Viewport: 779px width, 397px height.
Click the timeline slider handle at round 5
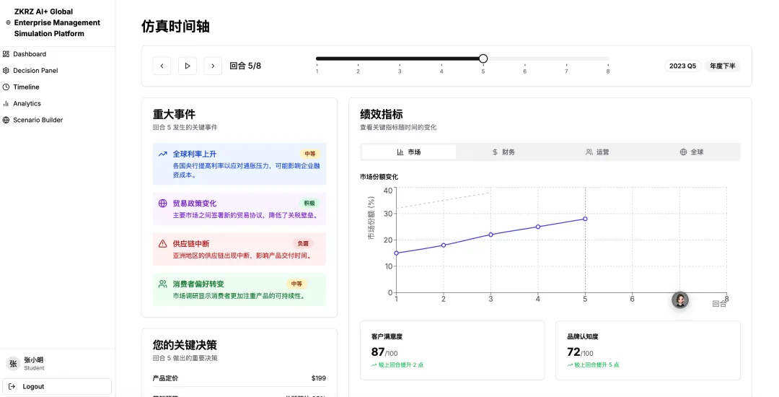(x=483, y=58)
